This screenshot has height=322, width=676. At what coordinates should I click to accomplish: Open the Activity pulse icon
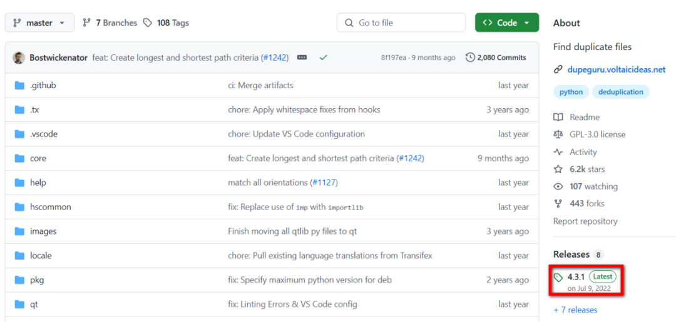coord(558,152)
